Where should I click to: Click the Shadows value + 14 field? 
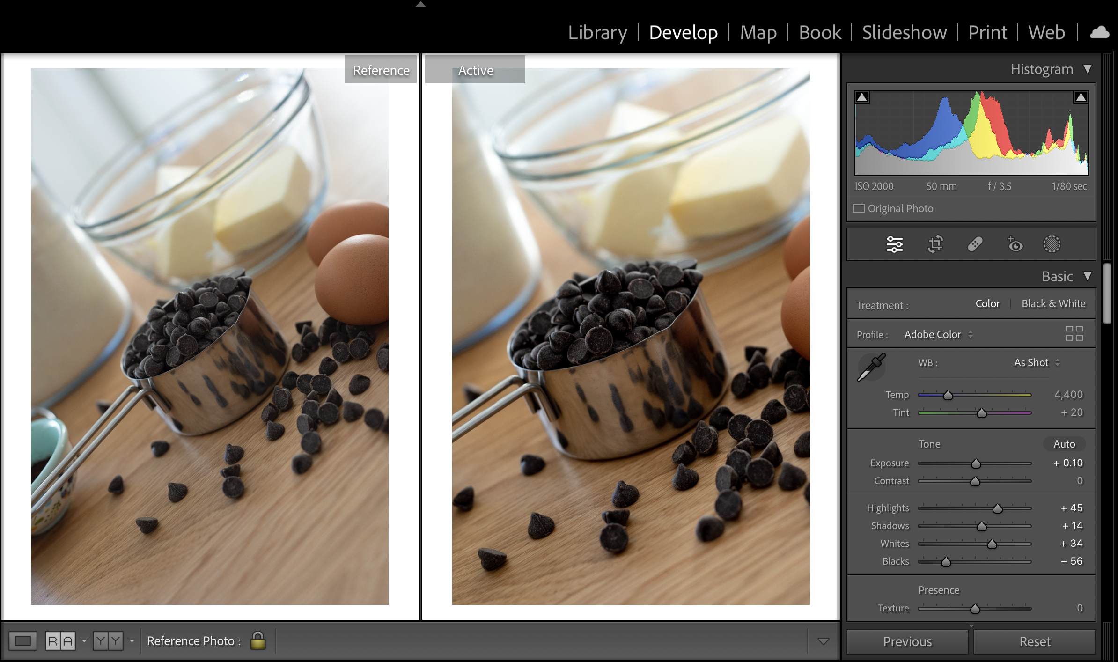1072,525
